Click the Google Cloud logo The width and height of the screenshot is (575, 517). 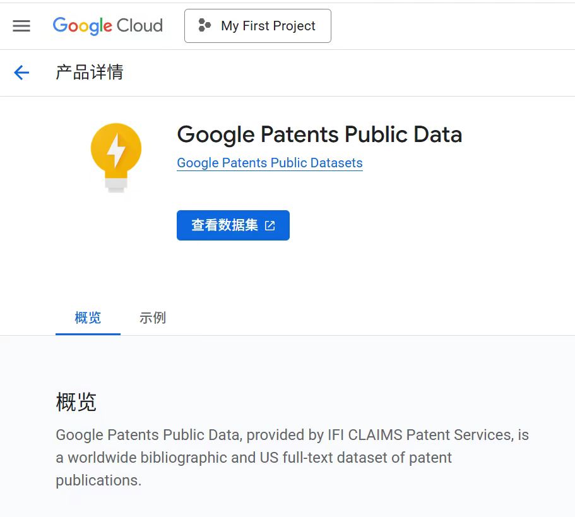click(108, 26)
